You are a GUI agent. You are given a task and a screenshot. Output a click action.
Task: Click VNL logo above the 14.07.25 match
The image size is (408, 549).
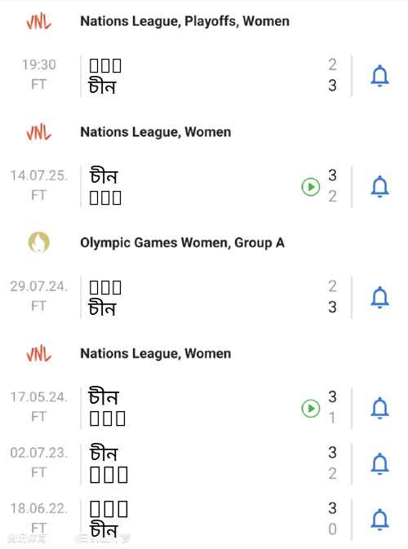(x=39, y=132)
